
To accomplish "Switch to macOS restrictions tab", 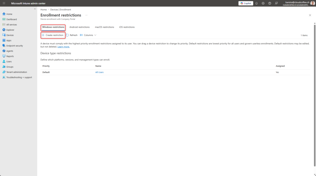I will coord(104,27).
